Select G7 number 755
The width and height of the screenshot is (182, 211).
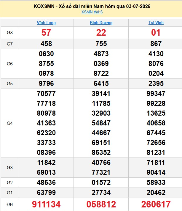click(x=101, y=44)
